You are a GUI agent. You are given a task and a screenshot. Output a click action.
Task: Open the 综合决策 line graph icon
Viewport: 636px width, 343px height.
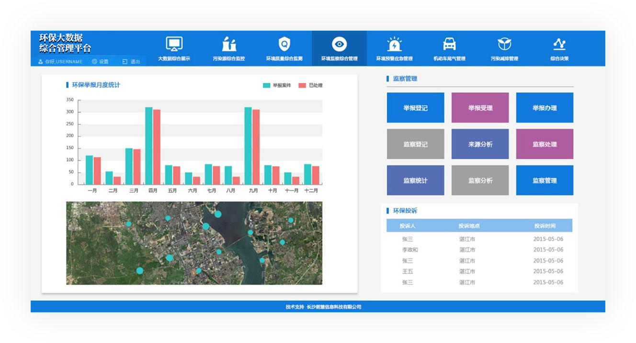coord(559,44)
